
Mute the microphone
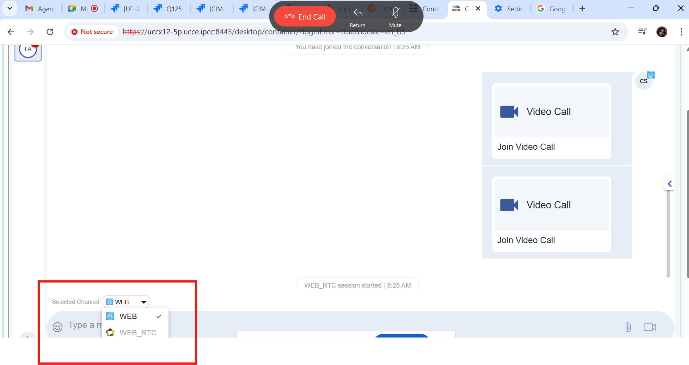(x=395, y=17)
